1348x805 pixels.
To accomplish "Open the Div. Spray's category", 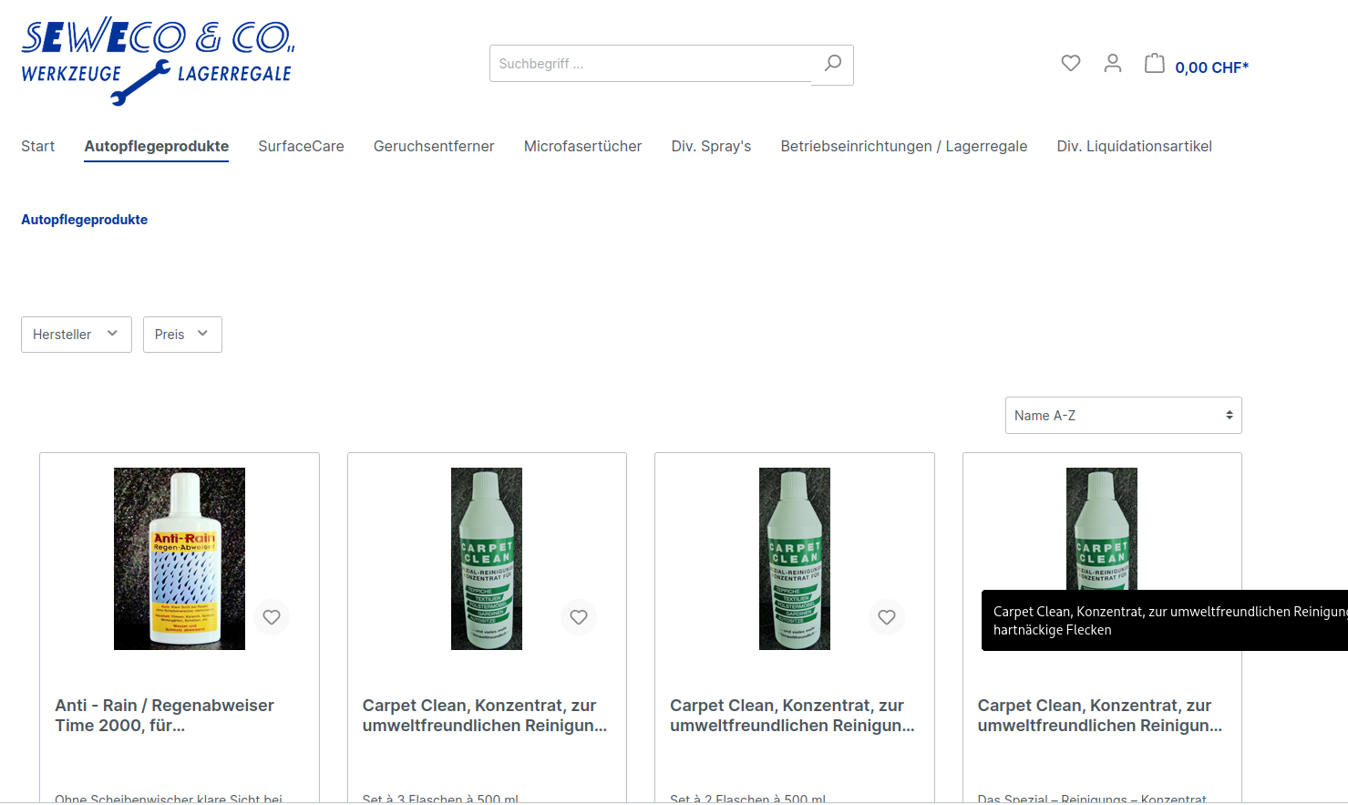I will 711,146.
